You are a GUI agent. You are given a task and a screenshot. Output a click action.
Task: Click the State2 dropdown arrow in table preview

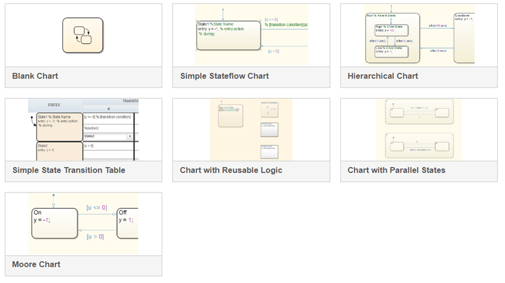[x=130, y=136]
